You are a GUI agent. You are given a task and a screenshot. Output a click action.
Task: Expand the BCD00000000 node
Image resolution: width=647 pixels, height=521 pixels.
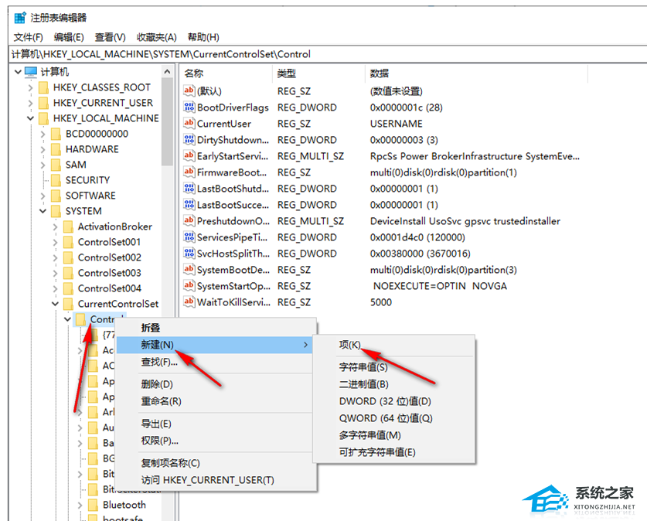click(x=44, y=134)
